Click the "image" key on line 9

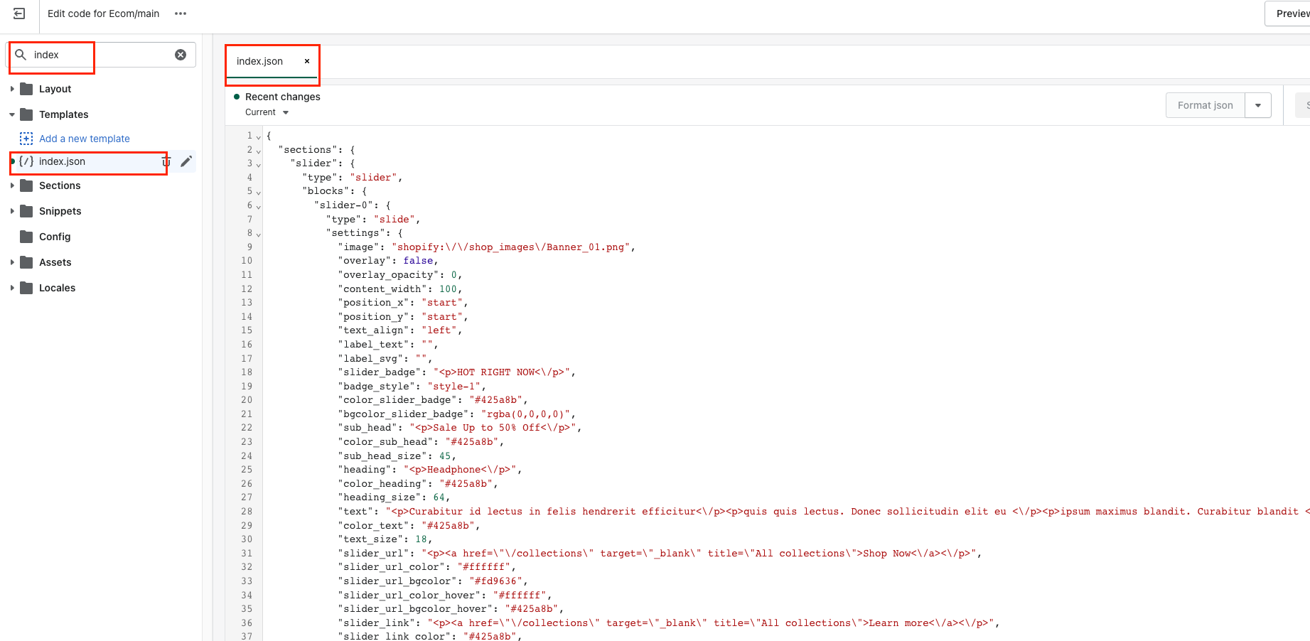click(359, 247)
